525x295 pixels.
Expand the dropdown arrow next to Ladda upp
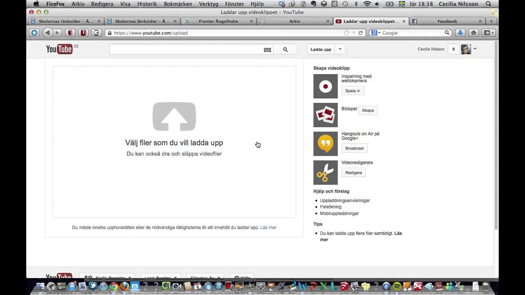(x=340, y=50)
